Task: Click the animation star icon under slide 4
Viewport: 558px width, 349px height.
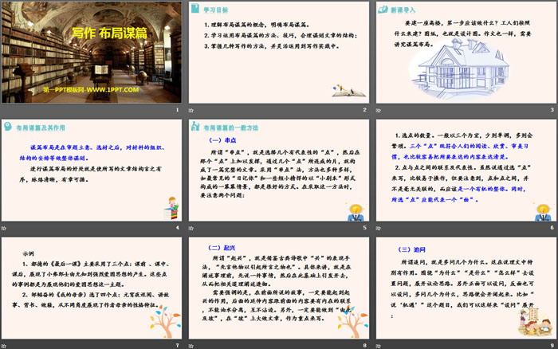Action: click(4, 228)
